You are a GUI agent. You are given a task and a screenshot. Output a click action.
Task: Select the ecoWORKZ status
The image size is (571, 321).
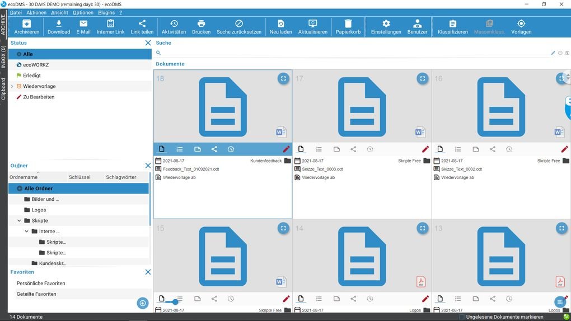(79, 65)
